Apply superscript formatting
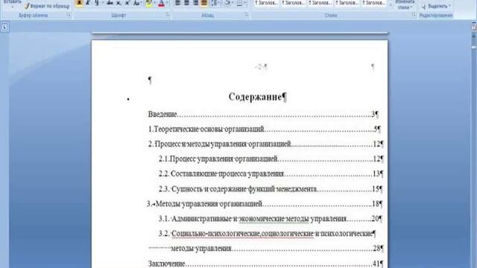 click(x=127, y=3)
